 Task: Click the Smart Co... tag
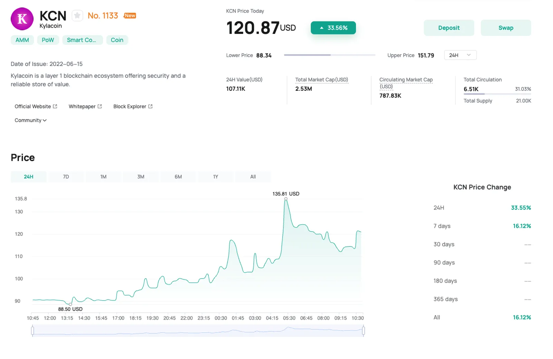(x=83, y=40)
